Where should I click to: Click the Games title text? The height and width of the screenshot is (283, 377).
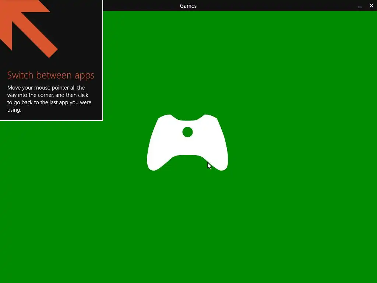(x=188, y=6)
